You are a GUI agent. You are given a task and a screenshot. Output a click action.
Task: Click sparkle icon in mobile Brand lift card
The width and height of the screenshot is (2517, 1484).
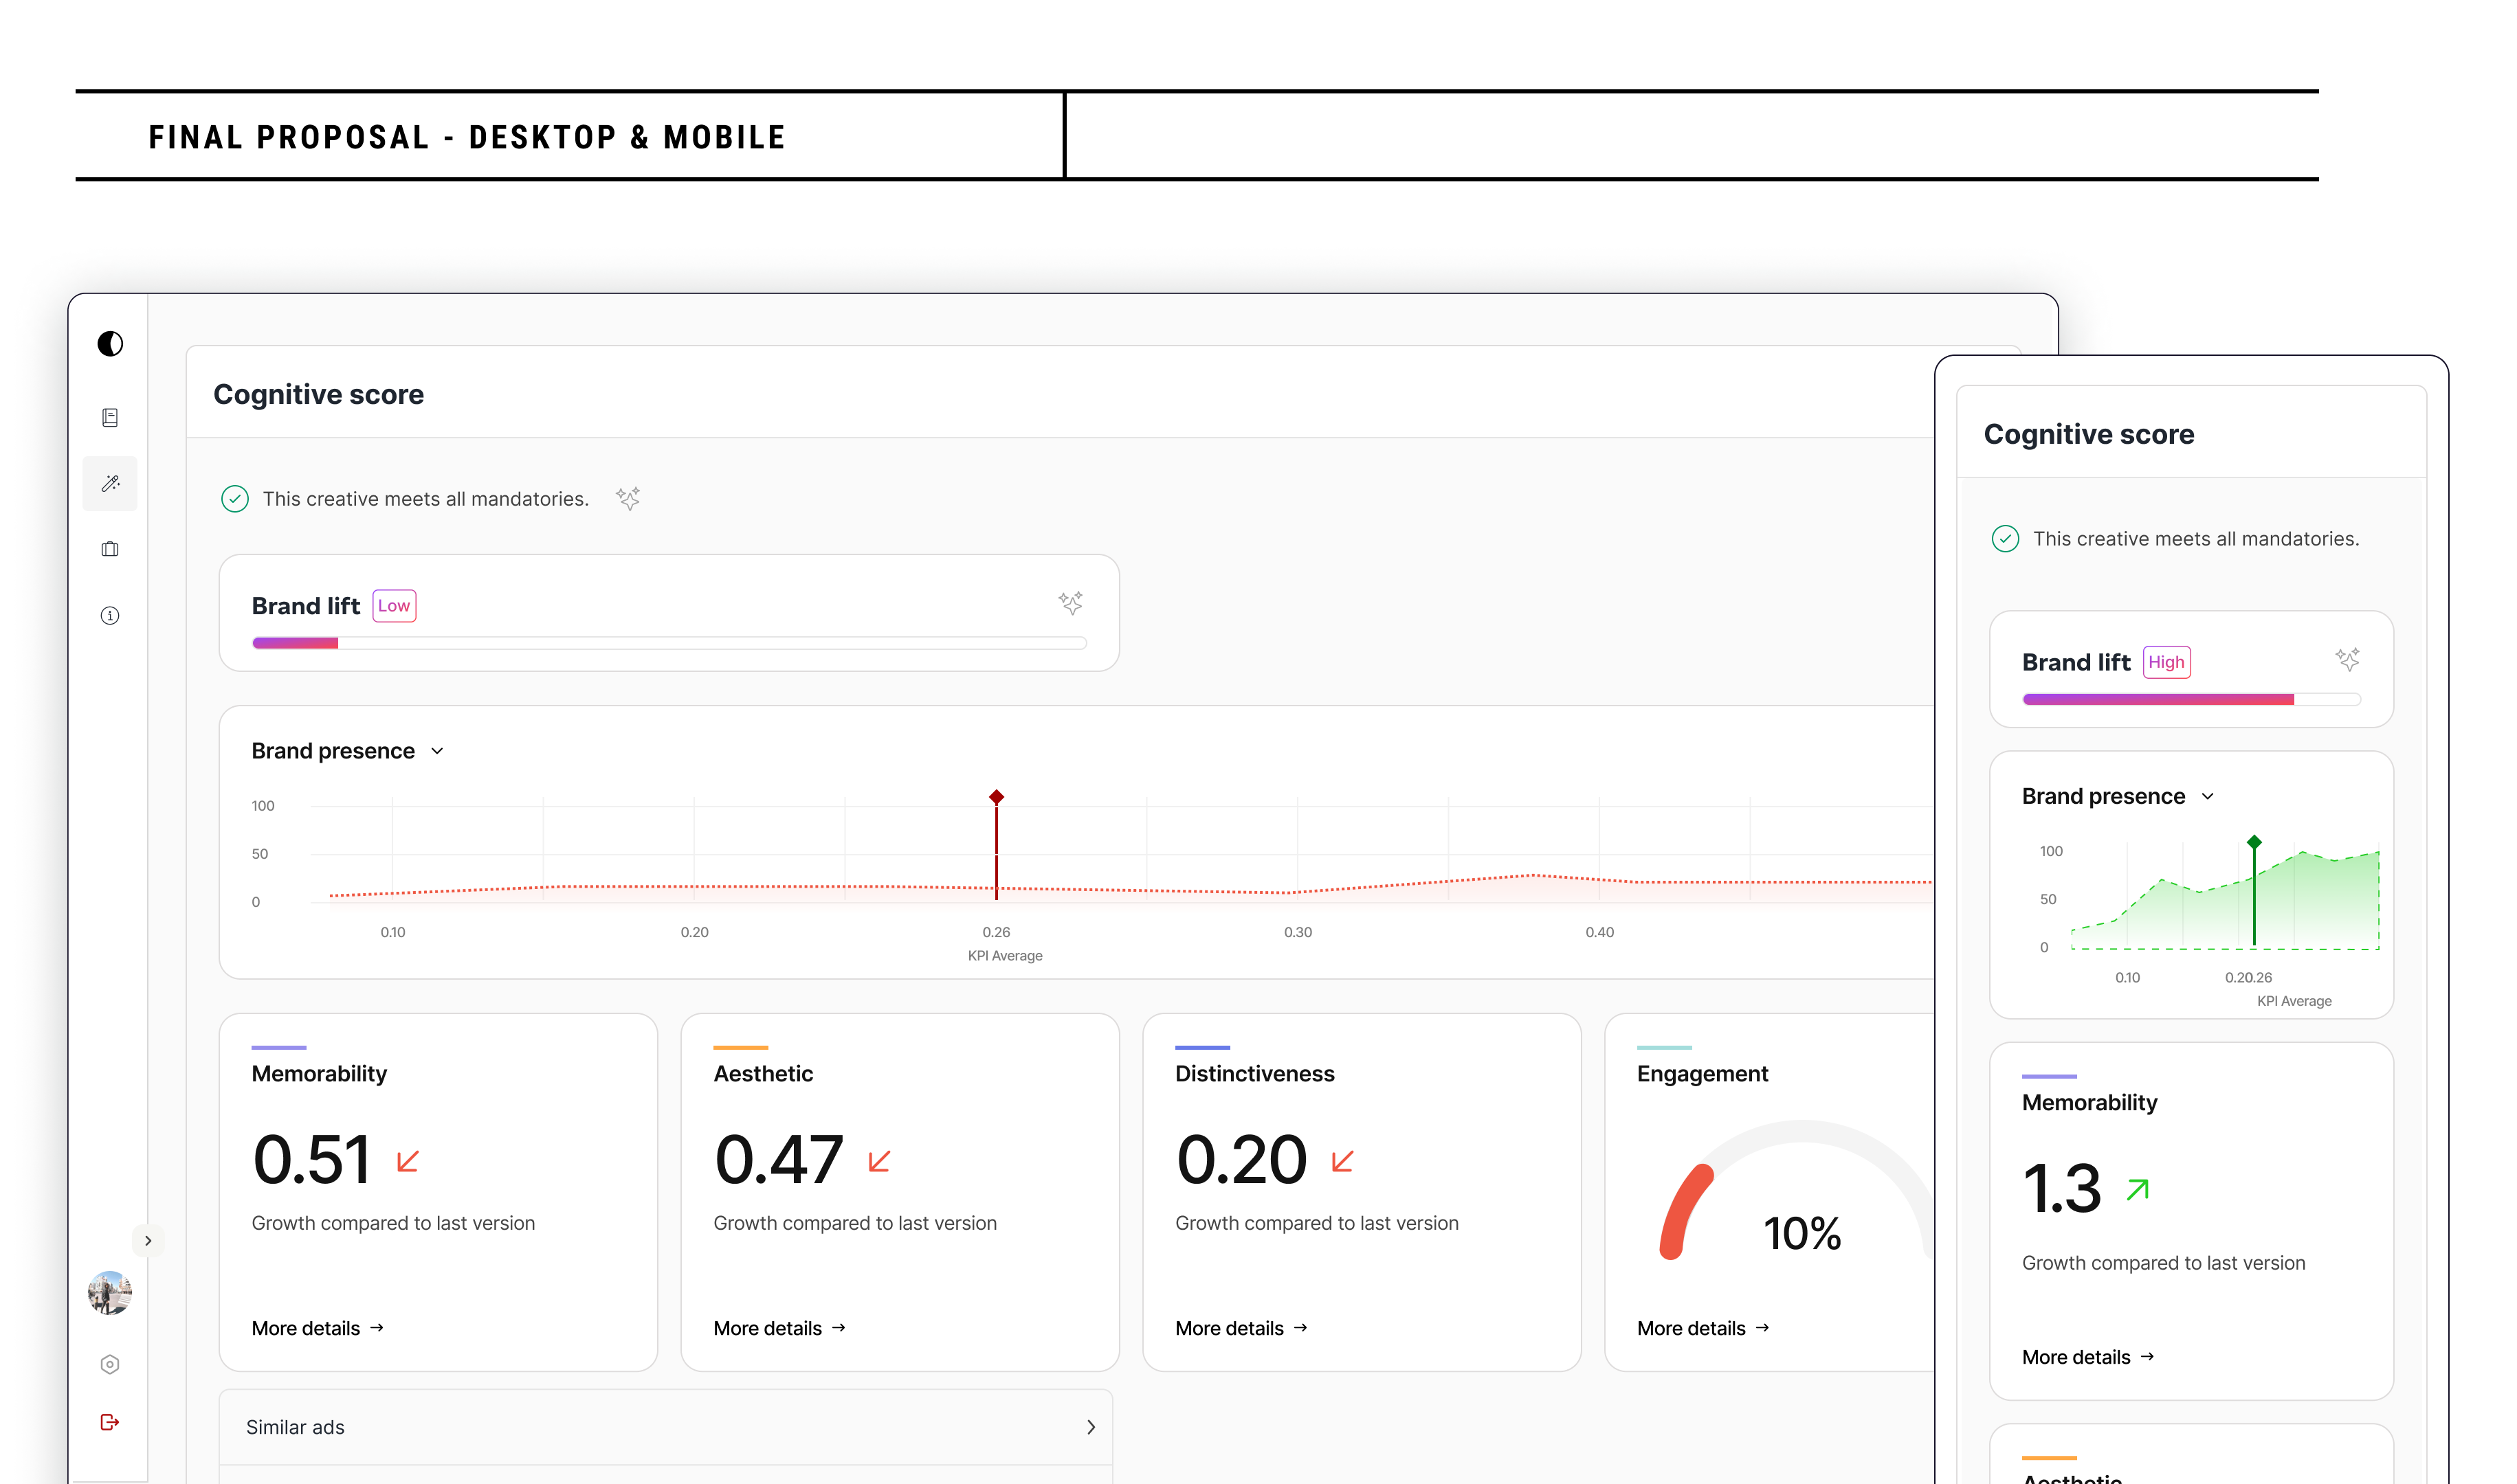(x=2347, y=659)
